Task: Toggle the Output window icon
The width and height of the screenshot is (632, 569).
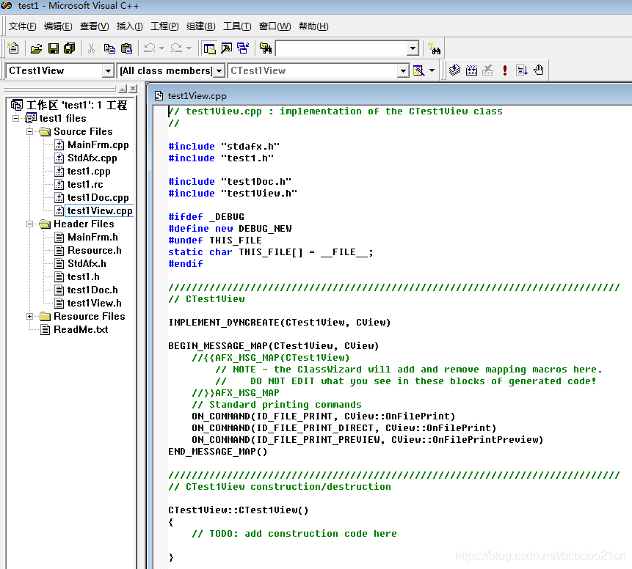Action: point(227,48)
